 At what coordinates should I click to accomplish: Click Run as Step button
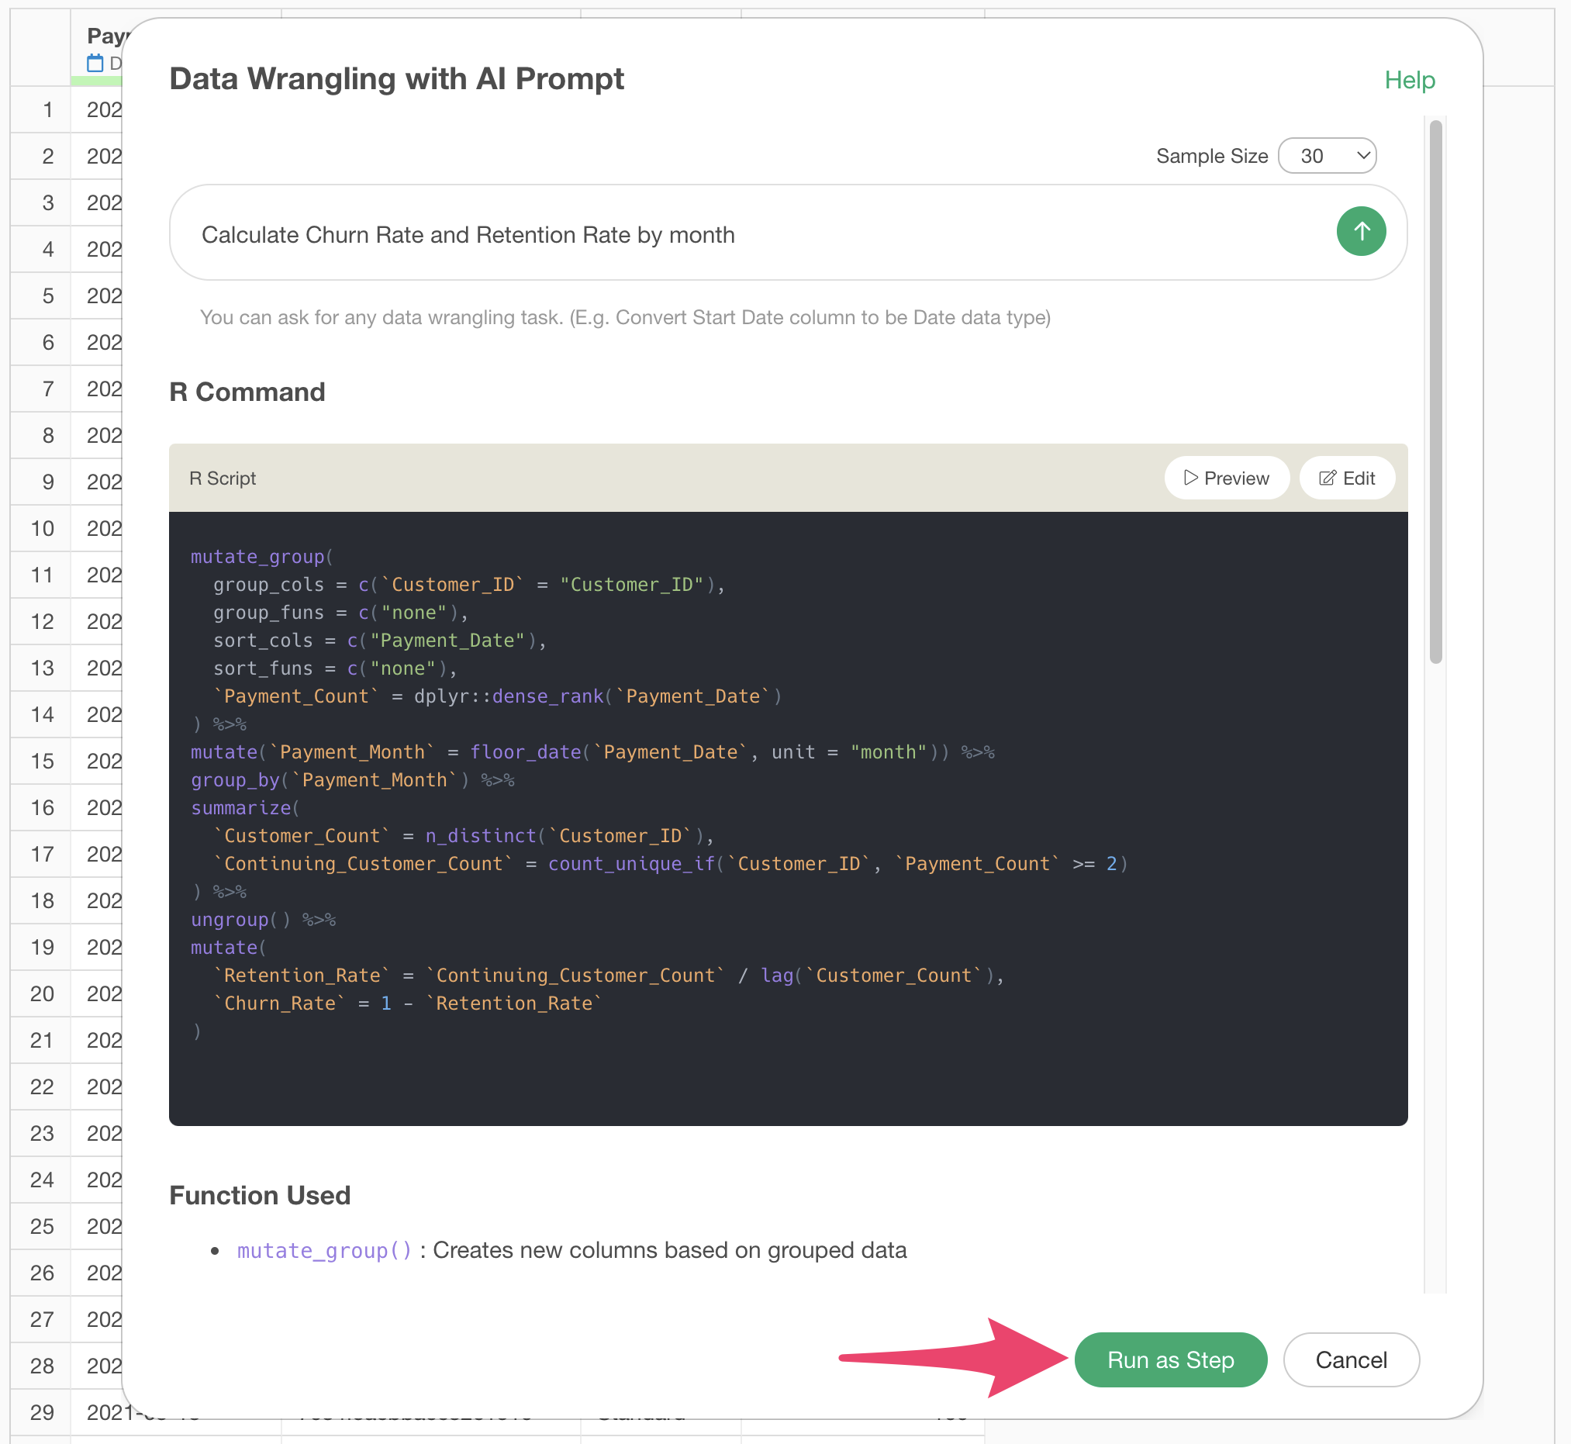[1169, 1359]
